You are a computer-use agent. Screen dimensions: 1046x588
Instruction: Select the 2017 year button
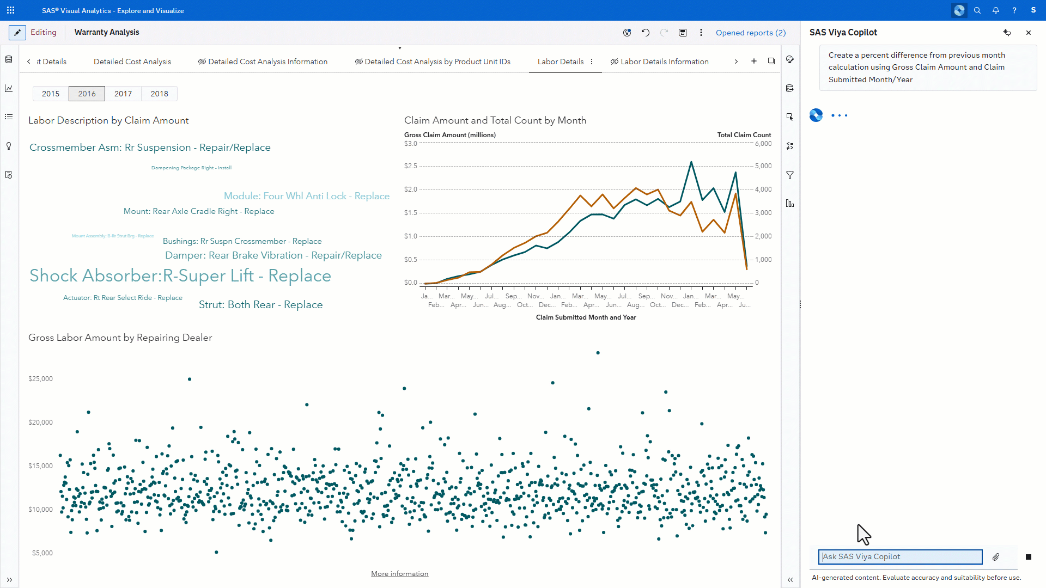(x=123, y=94)
